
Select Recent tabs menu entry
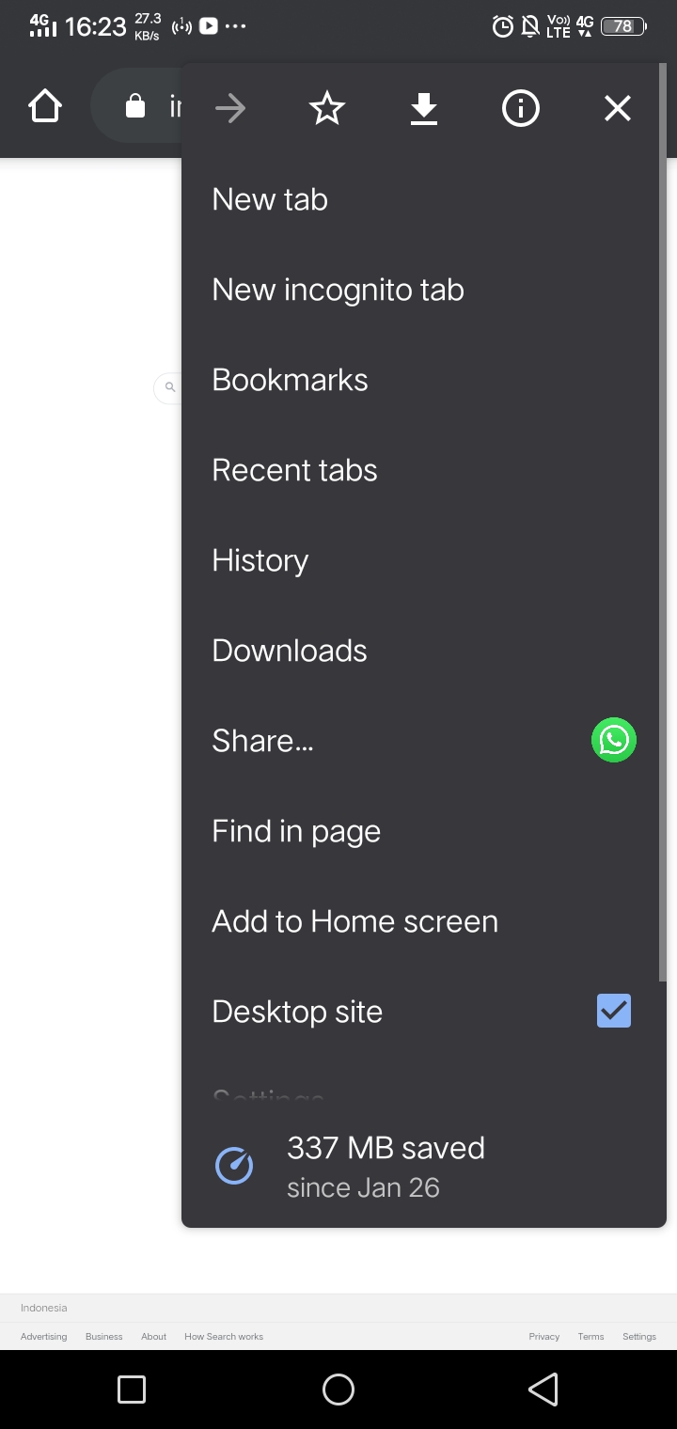pyautogui.click(x=294, y=470)
